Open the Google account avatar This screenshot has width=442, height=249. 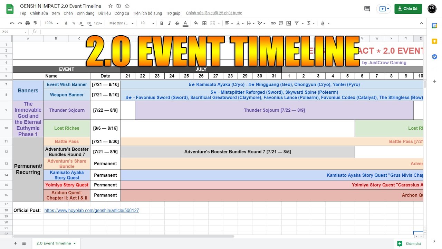432,9
